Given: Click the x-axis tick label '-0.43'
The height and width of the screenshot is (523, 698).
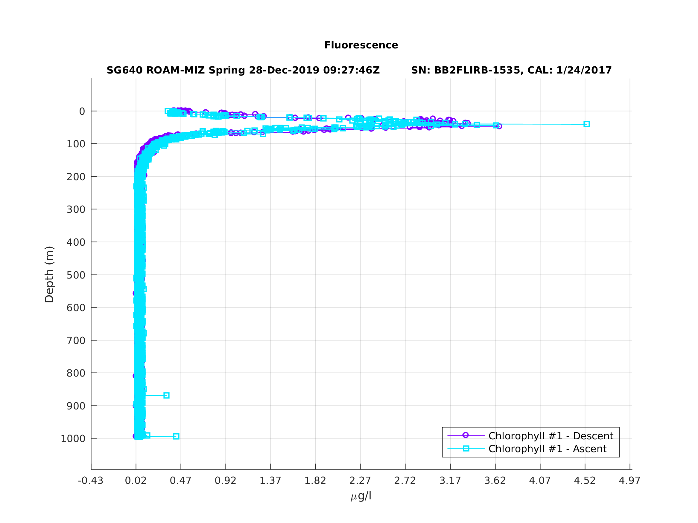Looking at the screenshot, I should click(x=91, y=481).
